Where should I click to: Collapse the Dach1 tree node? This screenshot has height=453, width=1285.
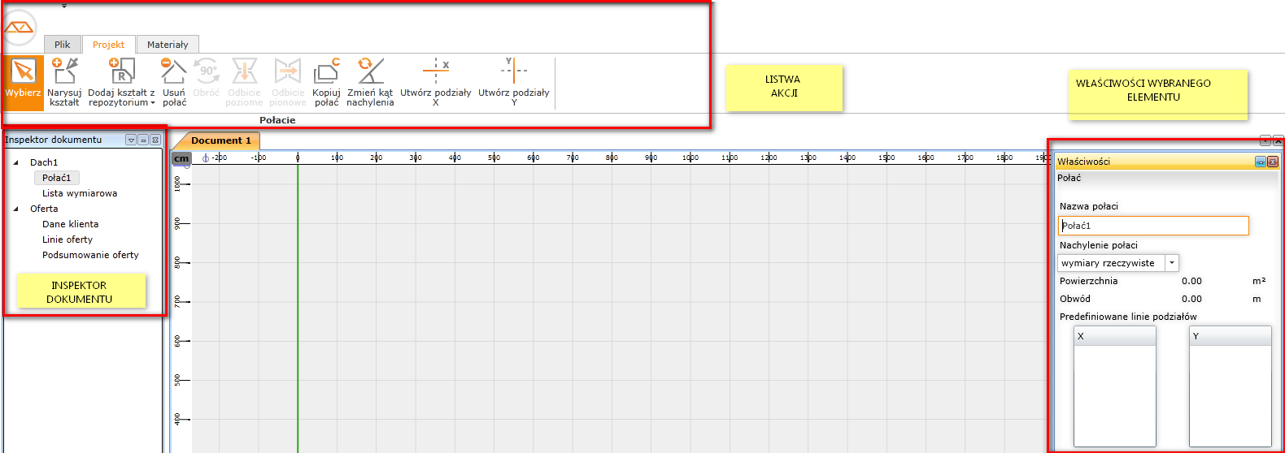(x=16, y=162)
